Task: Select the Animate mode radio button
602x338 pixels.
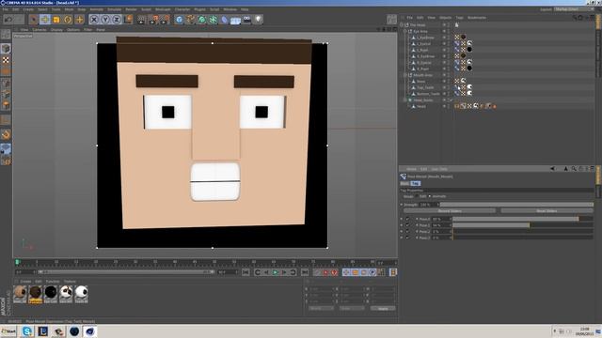Action: (x=430, y=196)
